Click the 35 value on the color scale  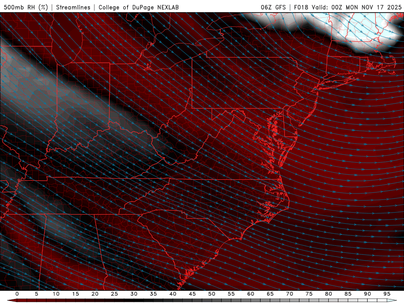tap(154, 294)
